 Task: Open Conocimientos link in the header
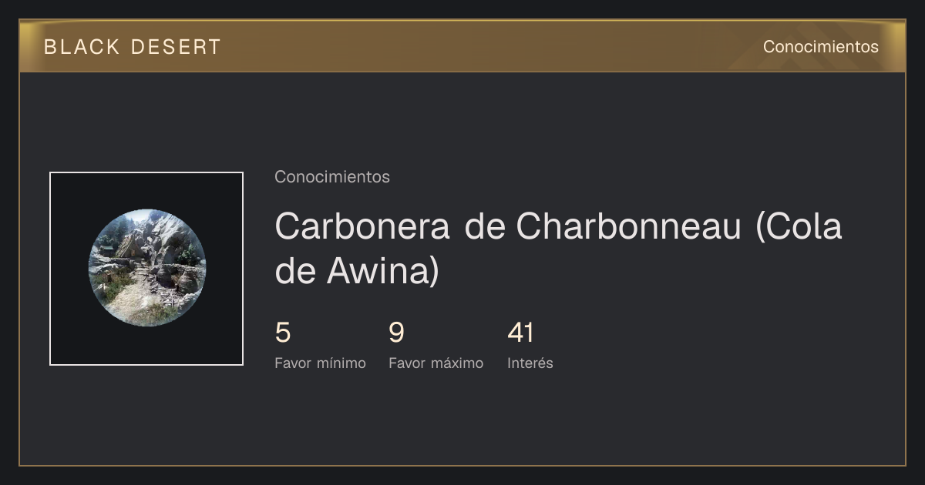(x=821, y=47)
